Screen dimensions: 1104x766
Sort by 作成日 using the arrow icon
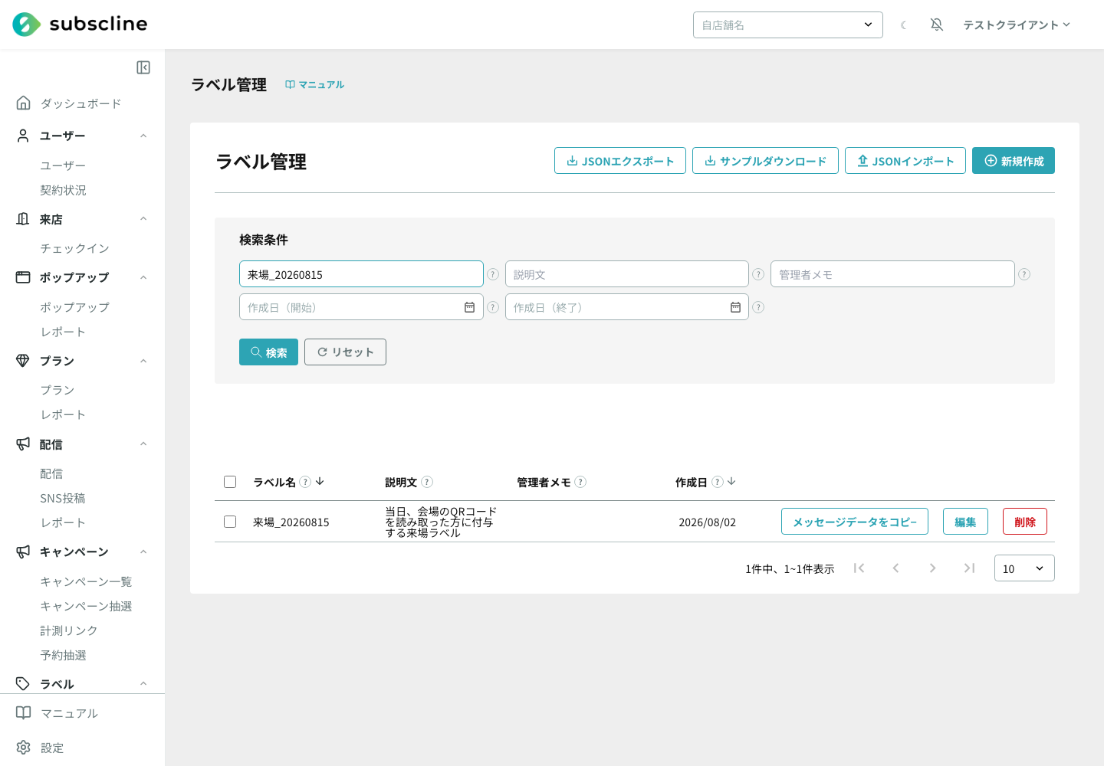tap(731, 481)
